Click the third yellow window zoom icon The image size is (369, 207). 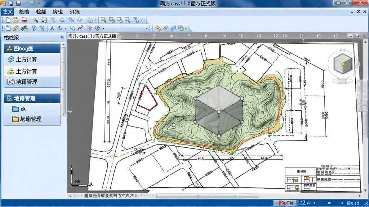120,20
